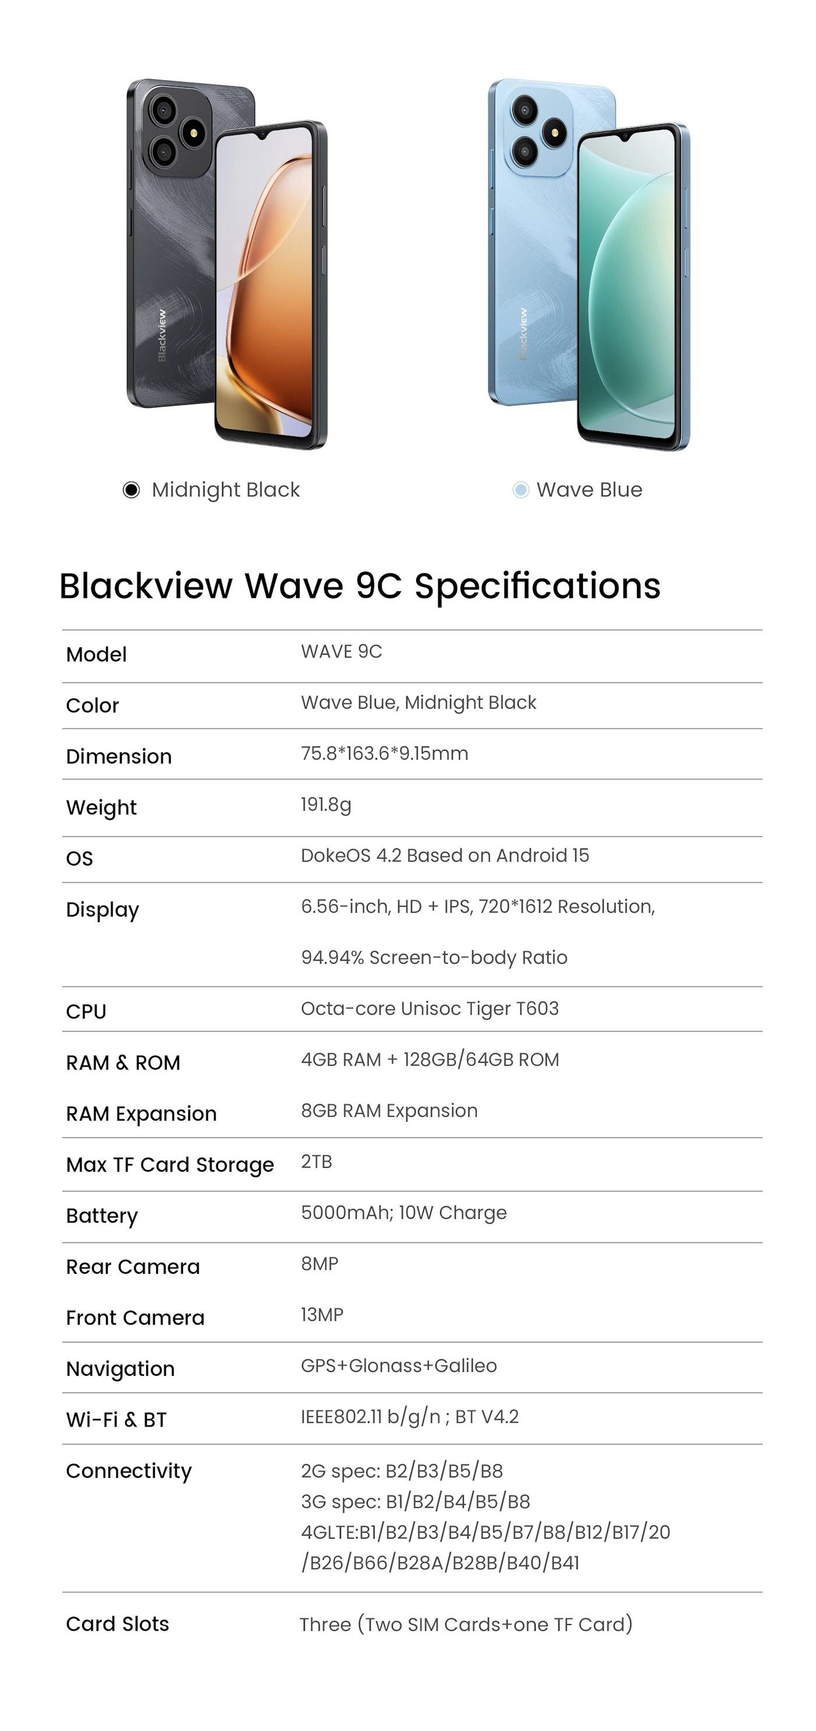
Task: Click the DokeOS 4.2 operating system text
Action: [445, 856]
